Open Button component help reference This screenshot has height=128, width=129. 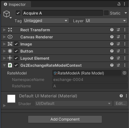point(112,51)
